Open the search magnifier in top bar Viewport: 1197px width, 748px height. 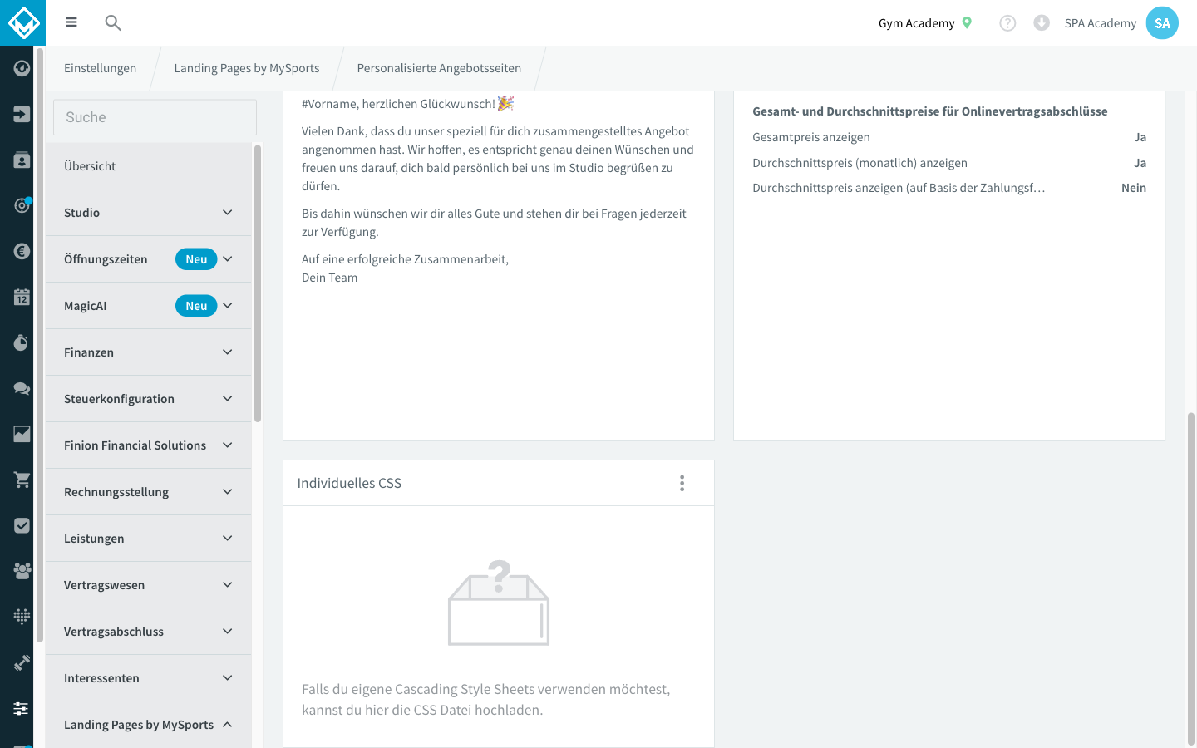point(113,22)
